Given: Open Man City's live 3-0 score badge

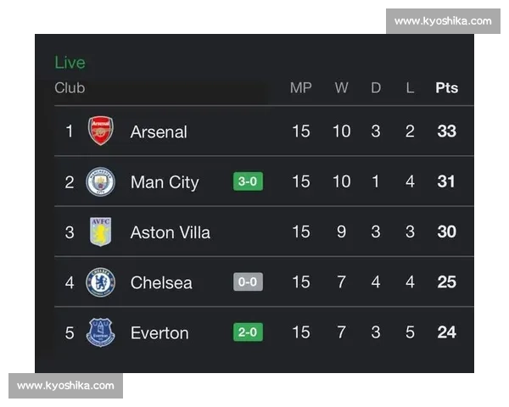Looking at the screenshot, I should coord(248,181).
